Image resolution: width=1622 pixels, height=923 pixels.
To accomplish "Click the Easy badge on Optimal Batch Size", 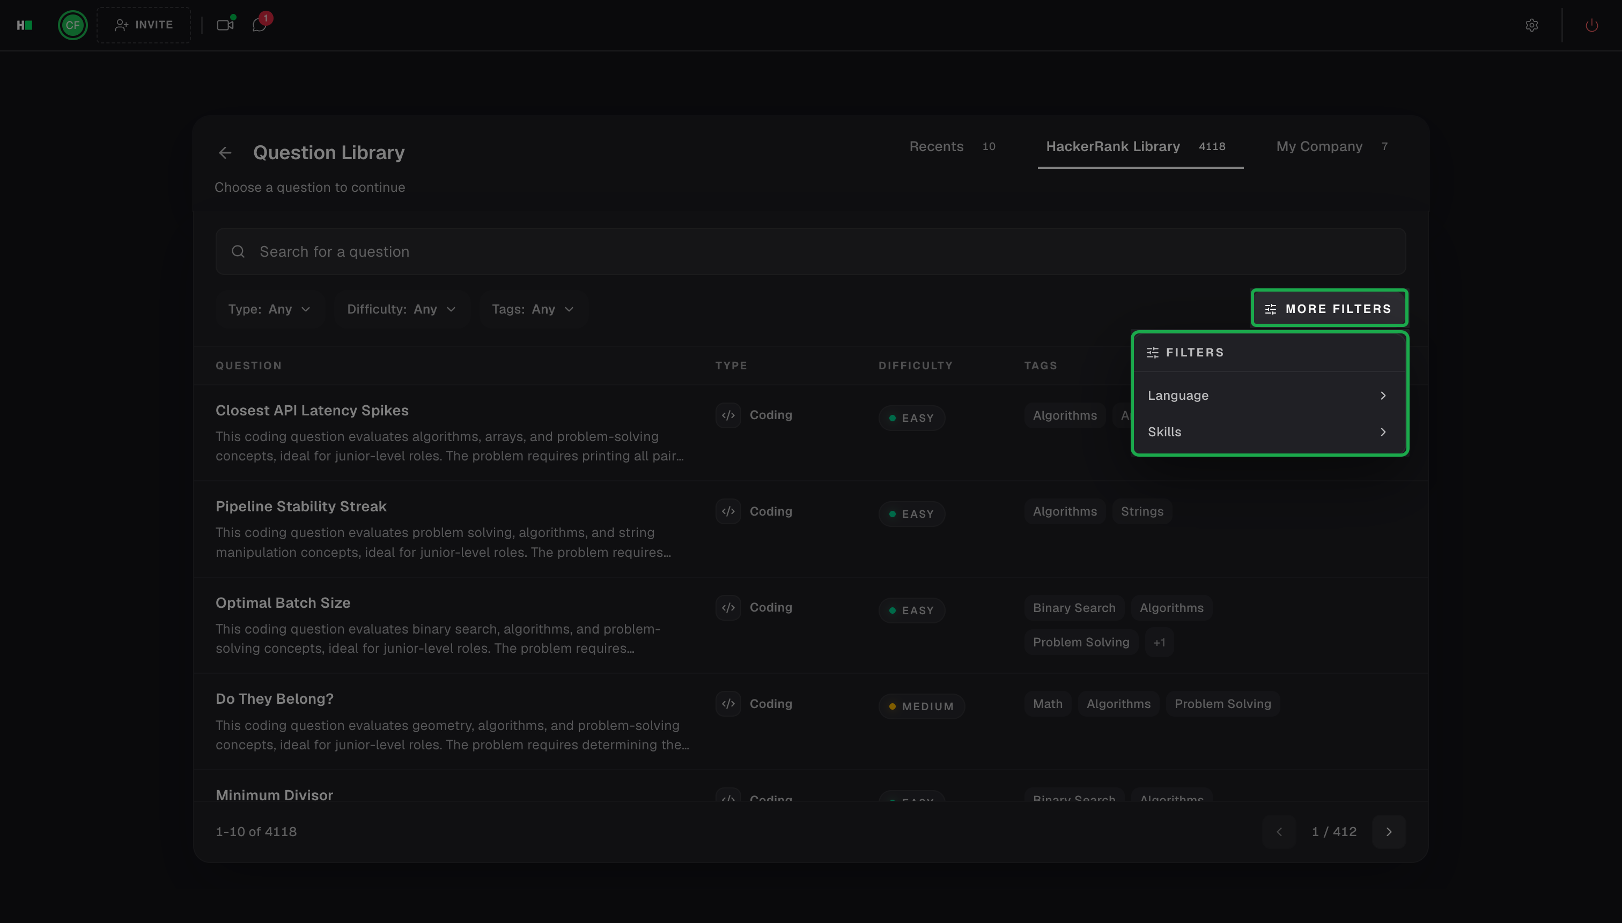I will coord(911,611).
